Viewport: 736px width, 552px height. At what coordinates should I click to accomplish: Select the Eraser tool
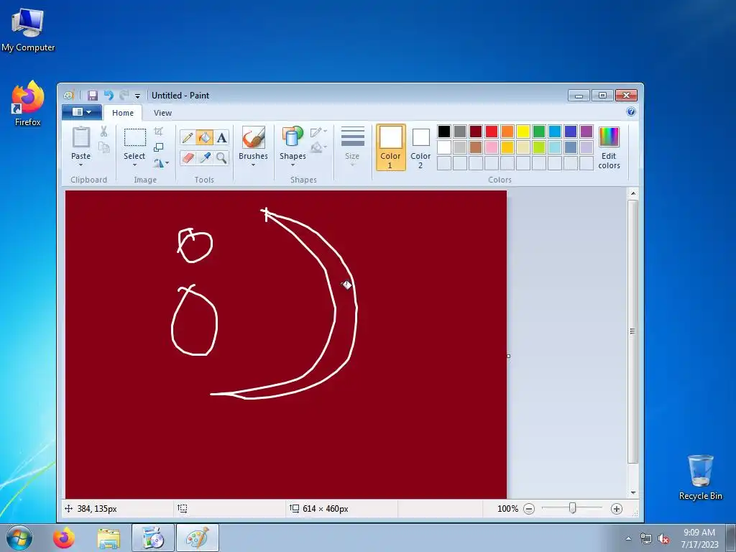point(188,157)
